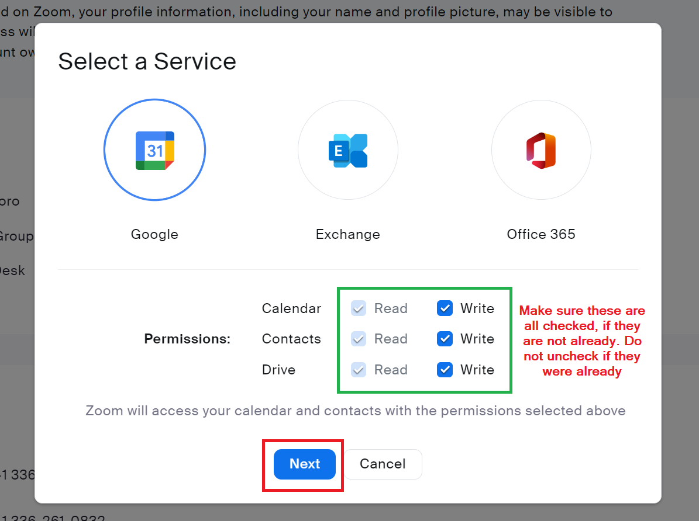Viewport: 699px width, 521px height.
Task: Click the Google label text
Action: pyautogui.click(x=154, y=234)
